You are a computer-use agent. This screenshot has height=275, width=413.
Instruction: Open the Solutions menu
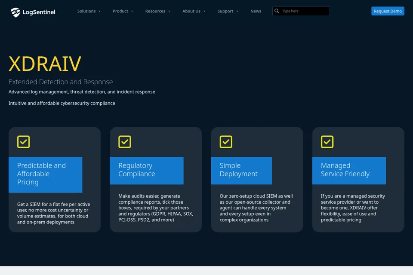[86, 11]
